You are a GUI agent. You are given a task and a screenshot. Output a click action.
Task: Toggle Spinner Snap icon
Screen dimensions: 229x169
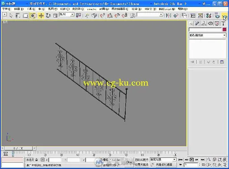(x=124, y=16)
